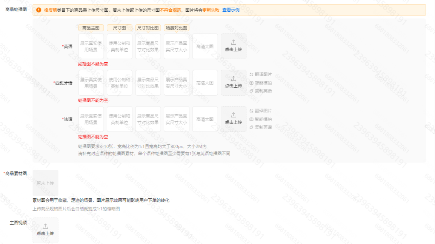The width and height of the screenshot is (435, 244).
Task: Click the 主图视频 upload box
Action: tap(46, 230)
